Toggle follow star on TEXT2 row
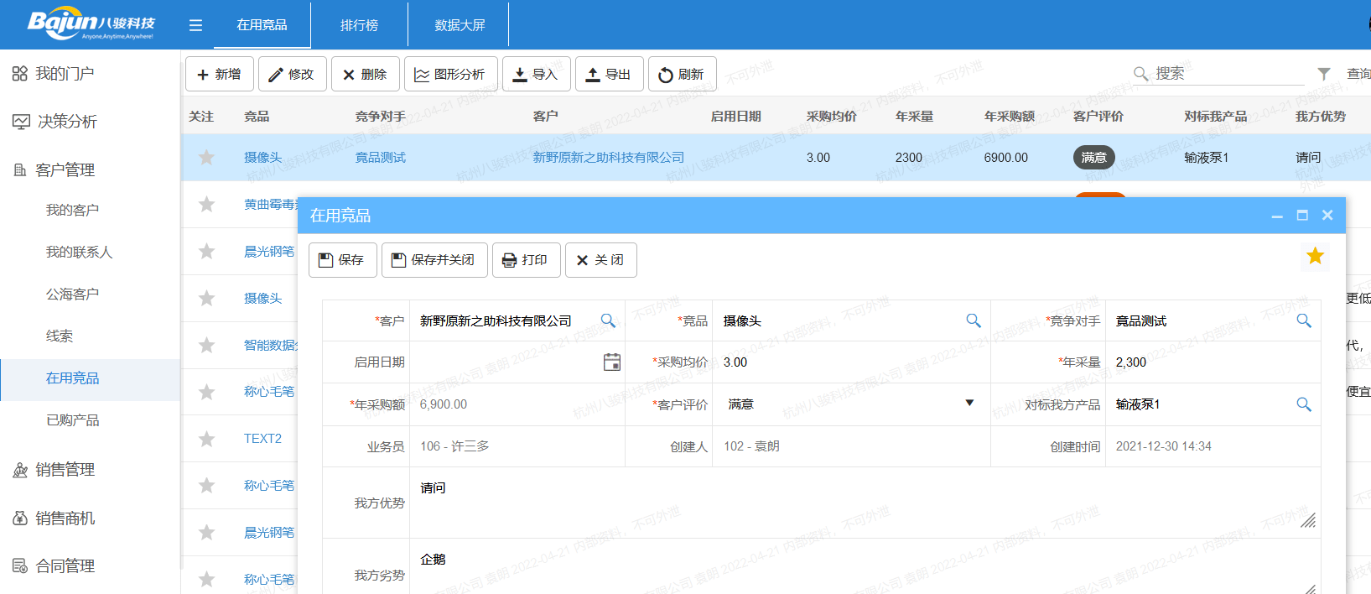 point(206,439)
